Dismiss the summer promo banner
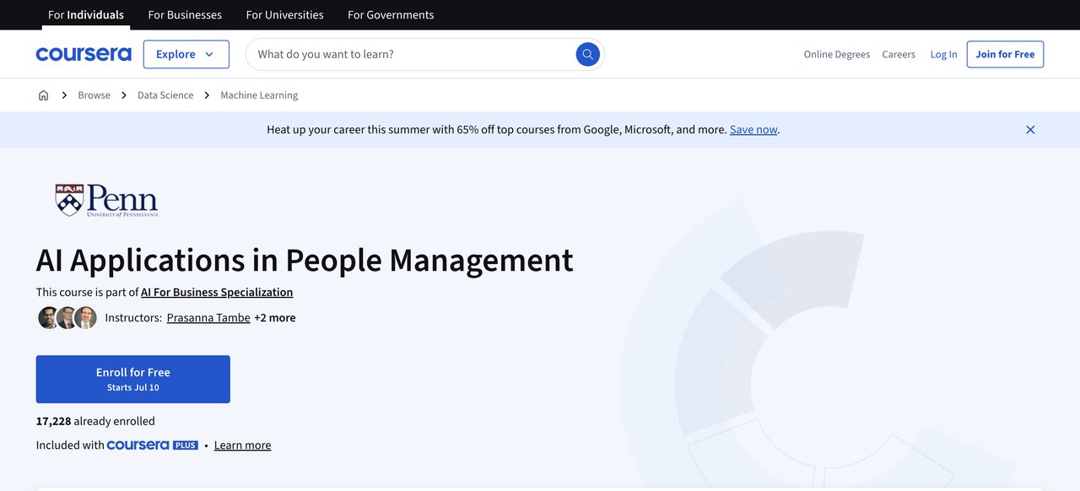Image resolution: width=1080 pixels, height=491 pixels. [x=1030, y=130]
